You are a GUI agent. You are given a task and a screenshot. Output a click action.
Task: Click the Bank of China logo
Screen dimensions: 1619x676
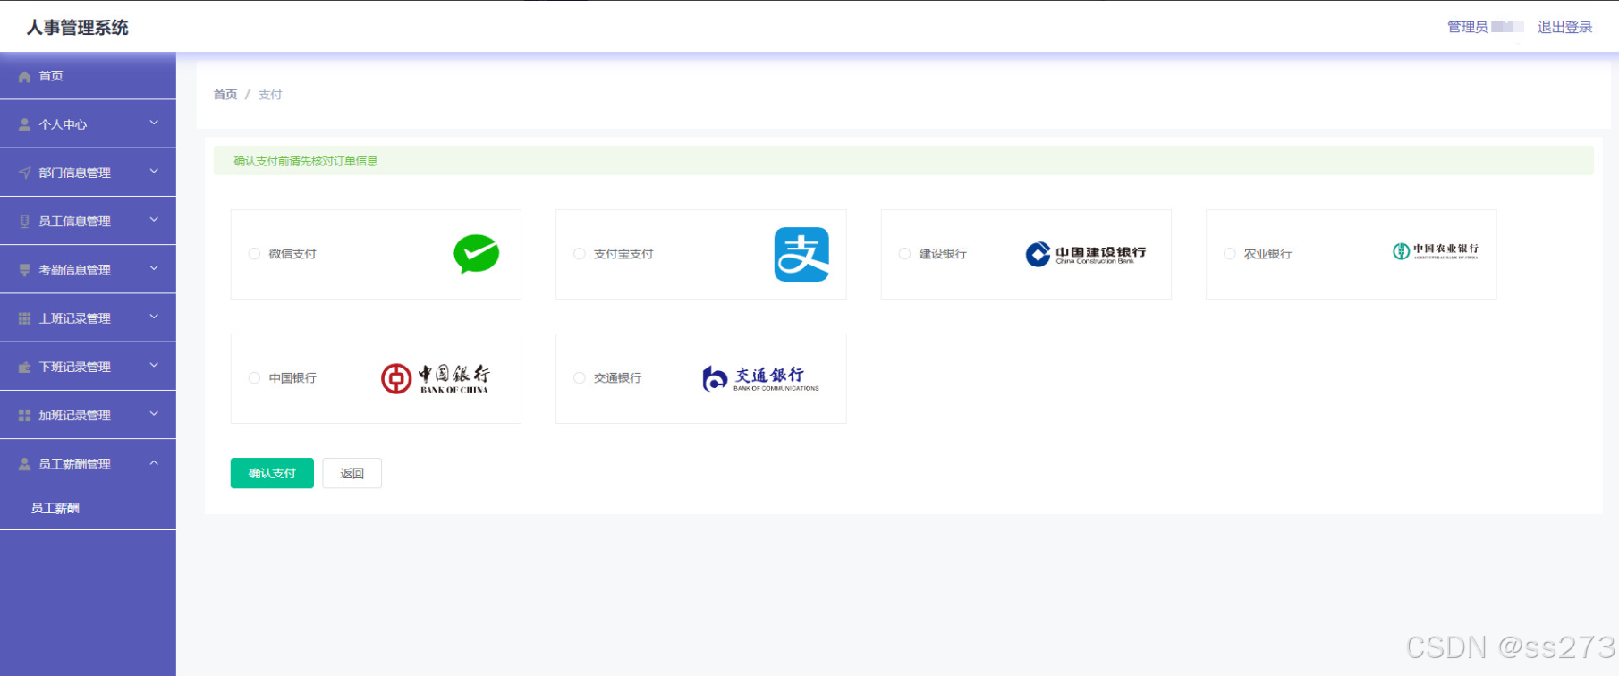click(436, 378)
